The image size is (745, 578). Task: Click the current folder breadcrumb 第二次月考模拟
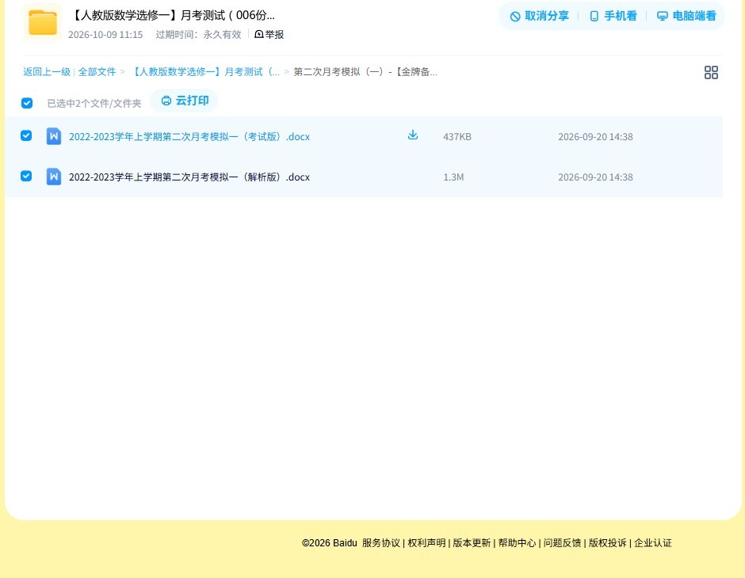365,72
